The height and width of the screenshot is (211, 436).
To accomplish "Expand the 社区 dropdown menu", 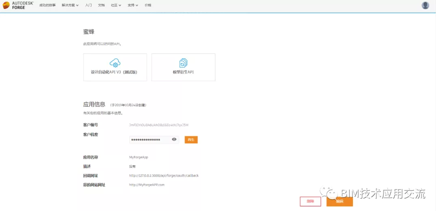I will (x=116, y=5).
